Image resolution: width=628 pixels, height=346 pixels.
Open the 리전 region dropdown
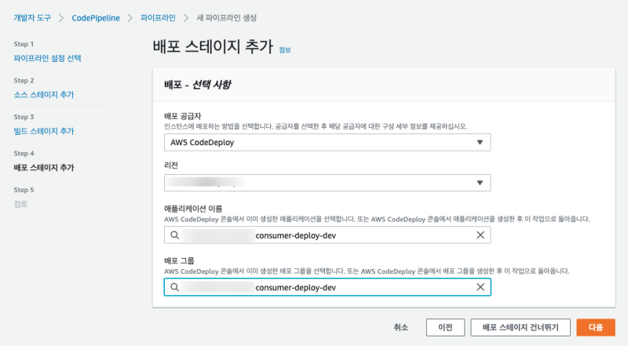[x=327, y=183]
